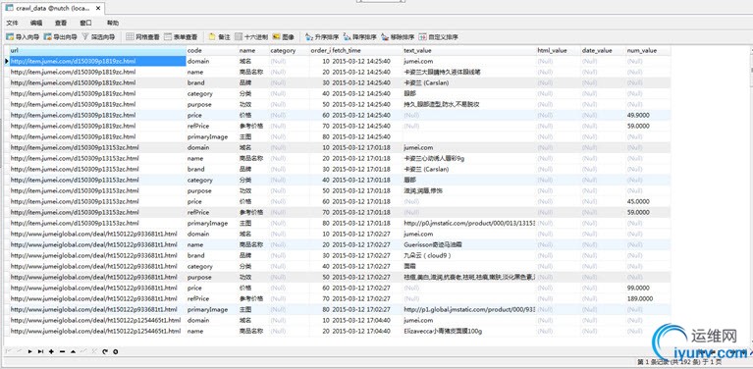Delete the record with the minus icon

click(x=62, y=351)
